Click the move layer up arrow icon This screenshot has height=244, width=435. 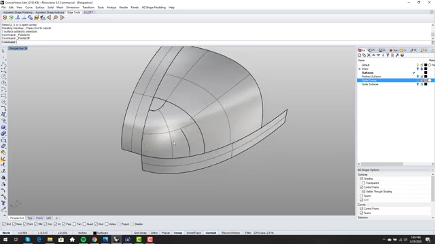[x=373, y=56]
